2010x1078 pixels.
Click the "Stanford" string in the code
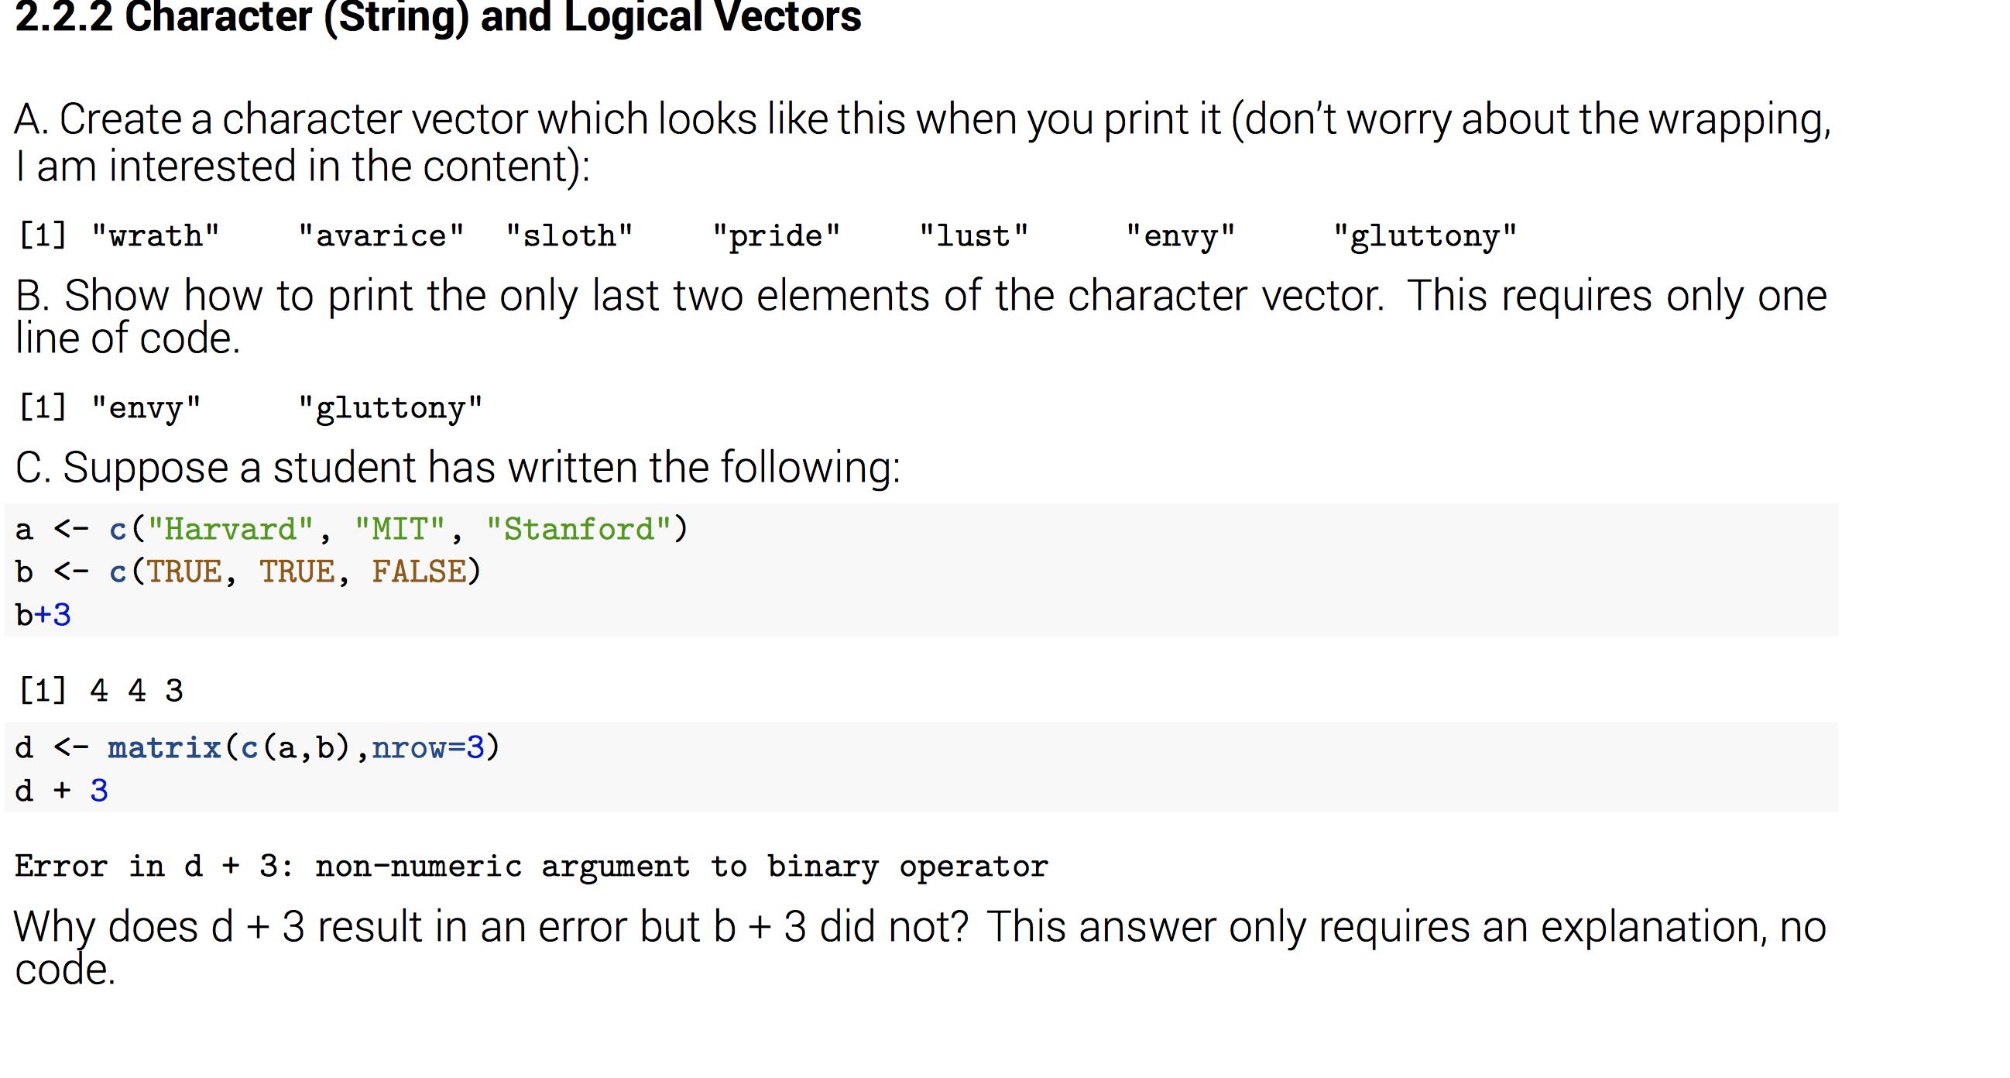(x=578, y=529)
